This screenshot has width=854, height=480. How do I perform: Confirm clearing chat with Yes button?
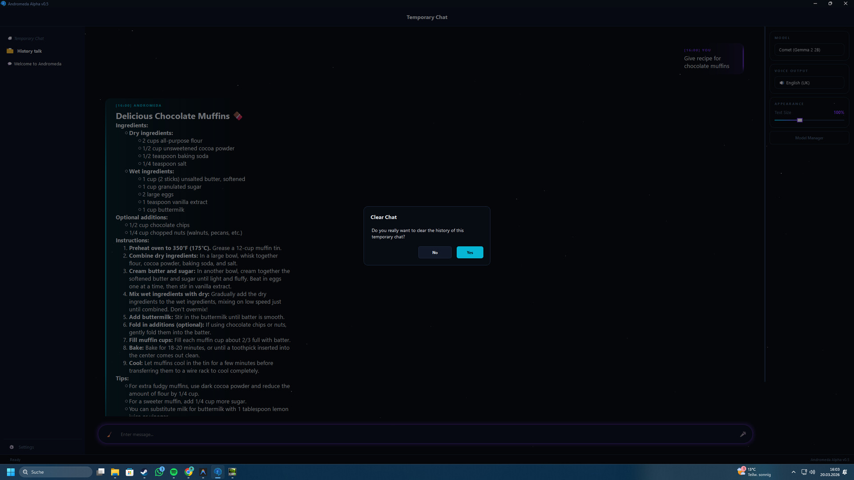point(470,252)
